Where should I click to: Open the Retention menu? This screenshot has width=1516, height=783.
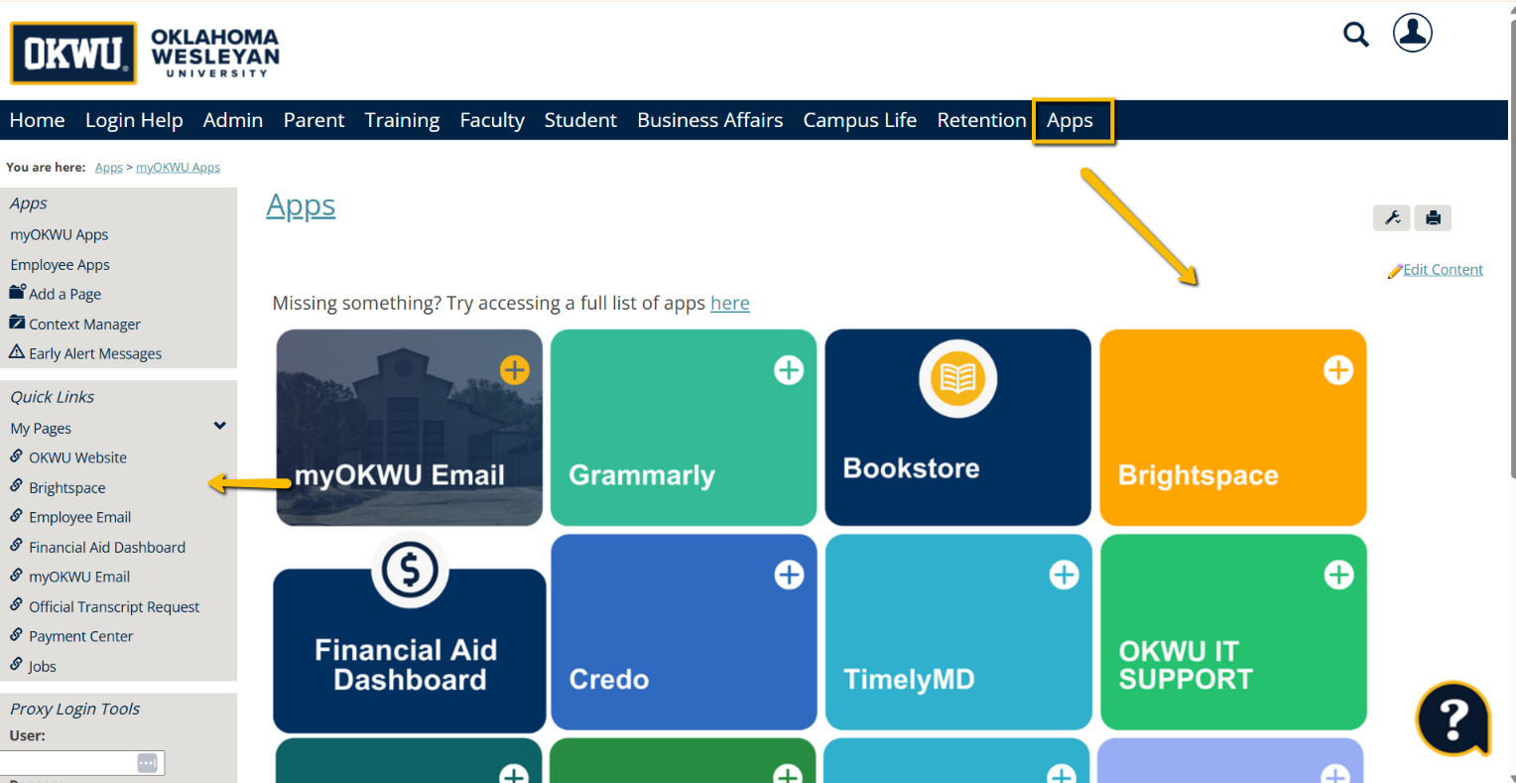pyautogui.click(x=981, y=120)
